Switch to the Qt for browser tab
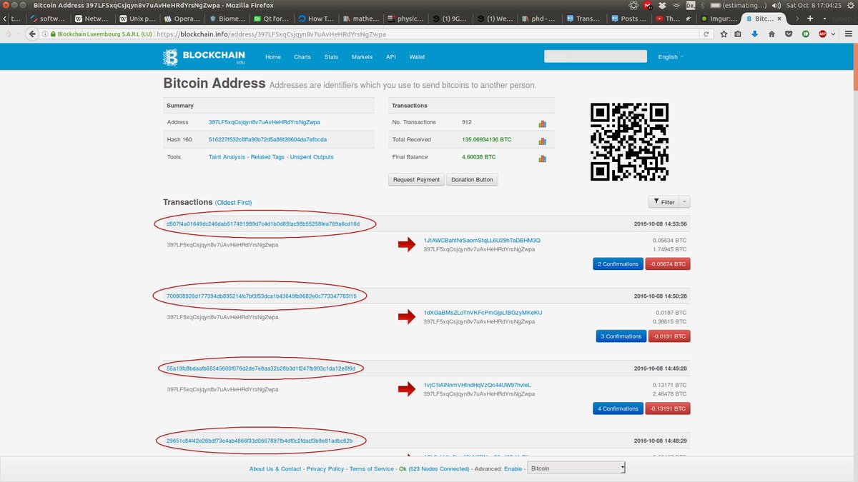The width and height of the screenshot is (858, 482). click(x=270, y=19)
